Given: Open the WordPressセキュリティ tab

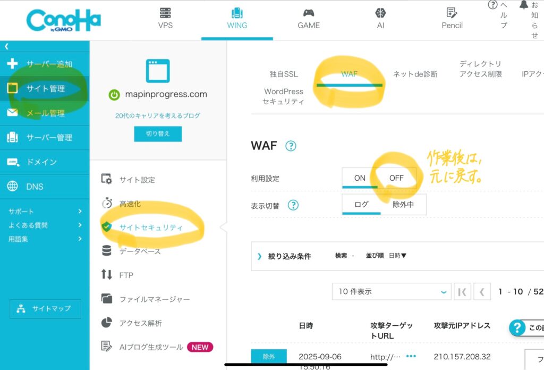Looking at the screenshot, I should pyautogui.click(x=284, y=96).
